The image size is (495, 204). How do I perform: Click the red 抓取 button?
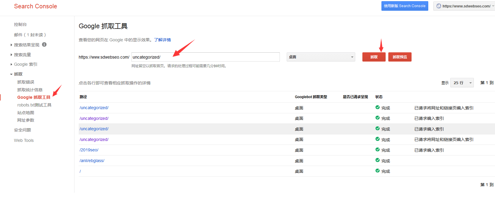click(x=374, y=57)
